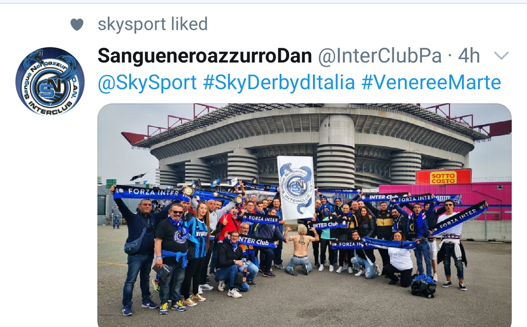Click the white Interclub banner in the photo
527x327 pixels.
point(296,188)
